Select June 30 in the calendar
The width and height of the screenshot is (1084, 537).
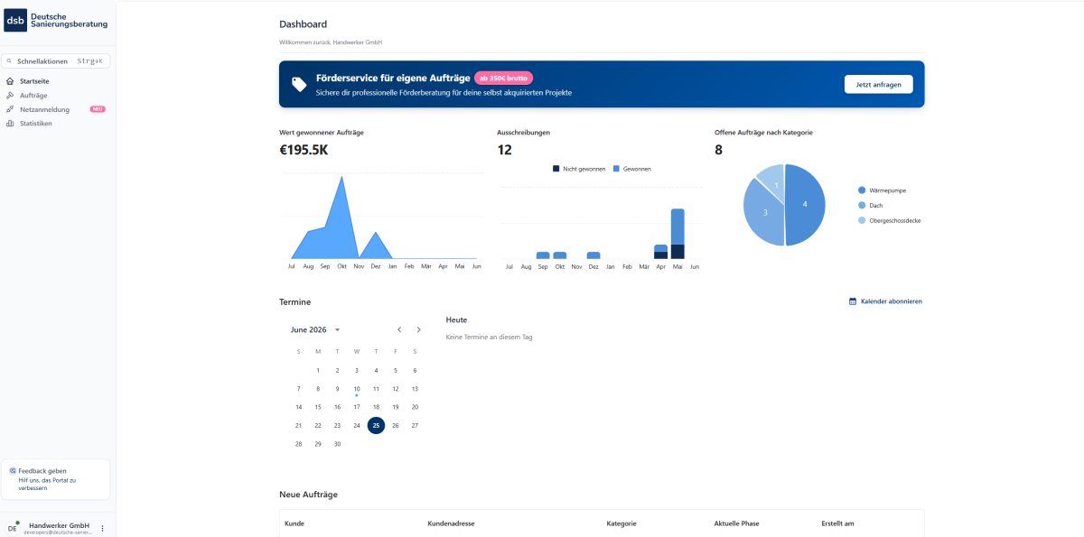coord(337,444)
